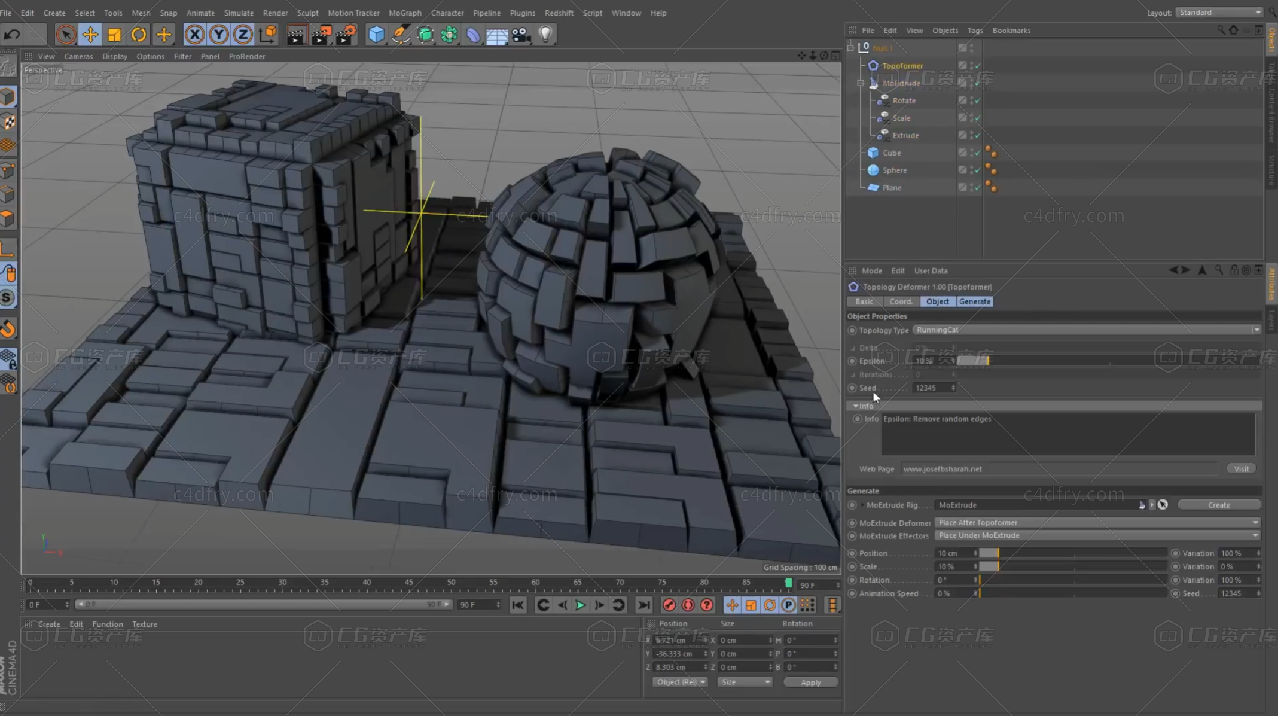Switch to Points mode in left sidebar
Viewport: 1278px width, 716px height.
[x=8, y=171]
